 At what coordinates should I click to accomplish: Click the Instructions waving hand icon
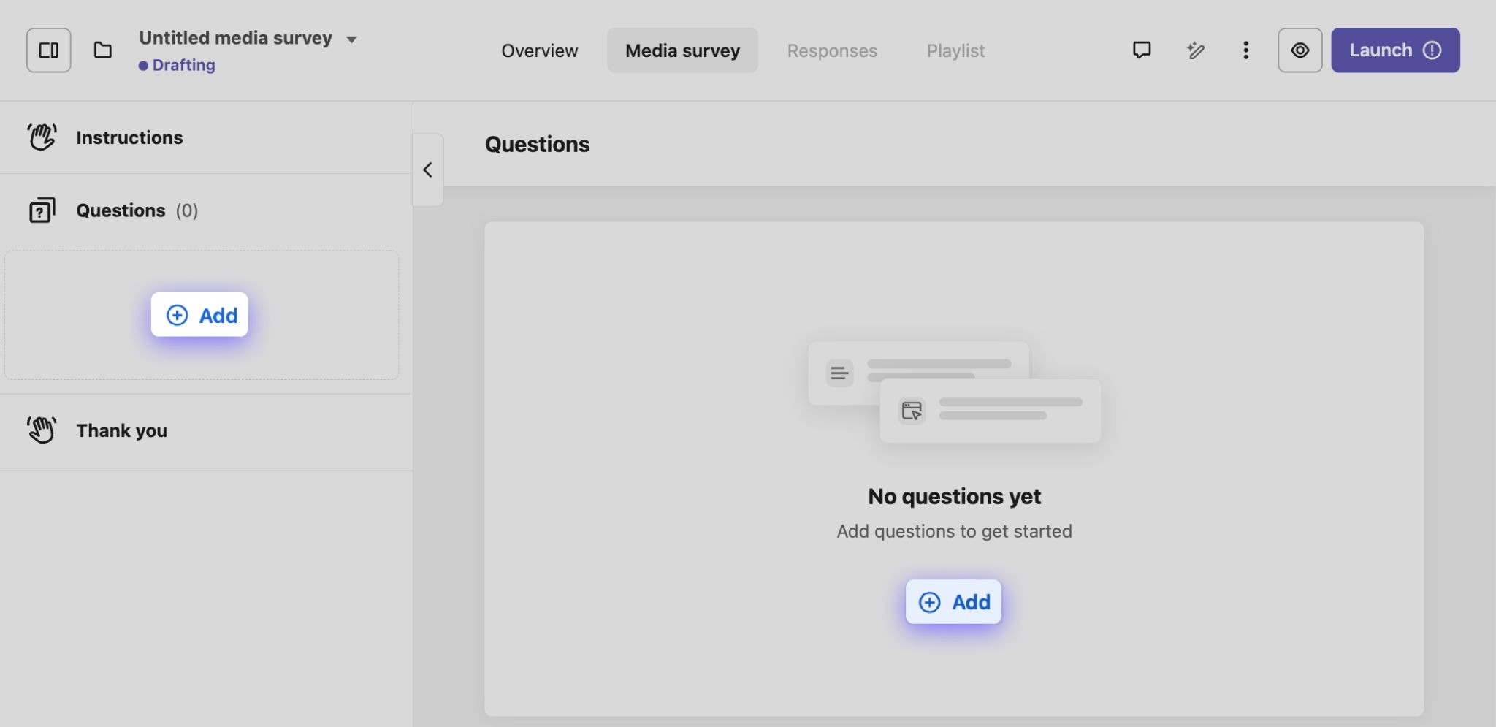pyautogui.click(x=42, y=137)
